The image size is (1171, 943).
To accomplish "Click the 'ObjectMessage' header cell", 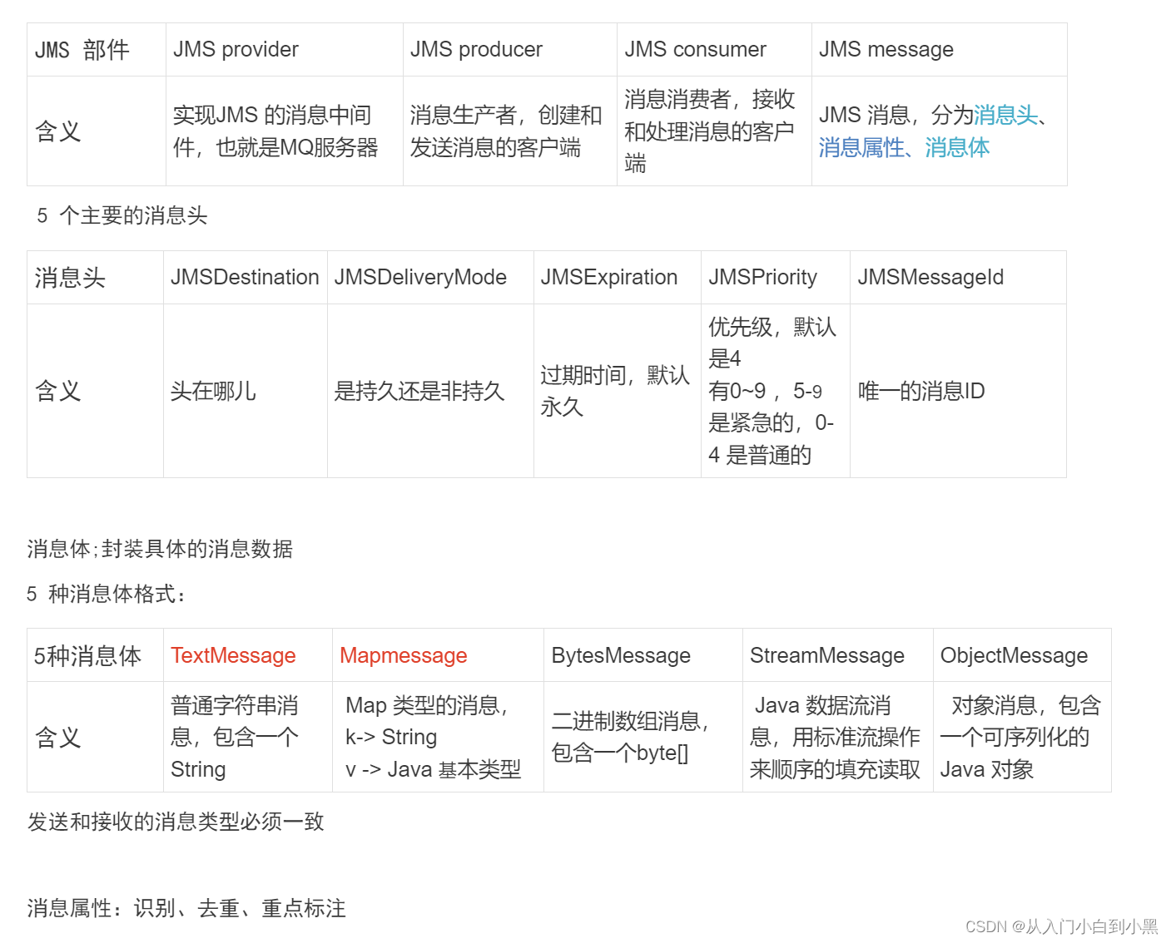I will [1022, 655].
